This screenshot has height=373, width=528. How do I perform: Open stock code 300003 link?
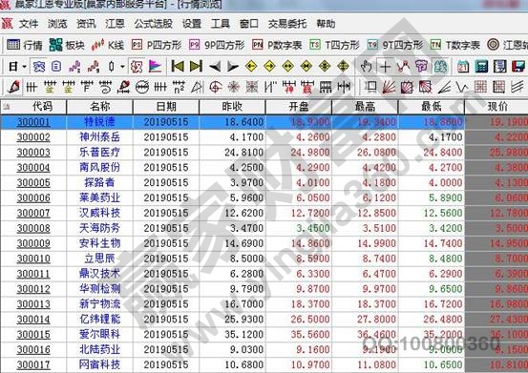pyautogui.click(x=33, y=153)
